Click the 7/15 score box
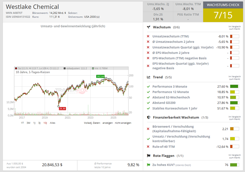 [x=223, y=15]
